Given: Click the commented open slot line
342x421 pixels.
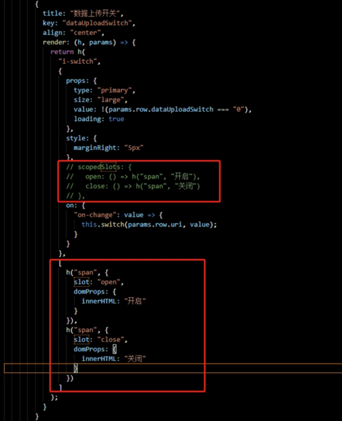Looking at the screenshot, I should point(133,177).
